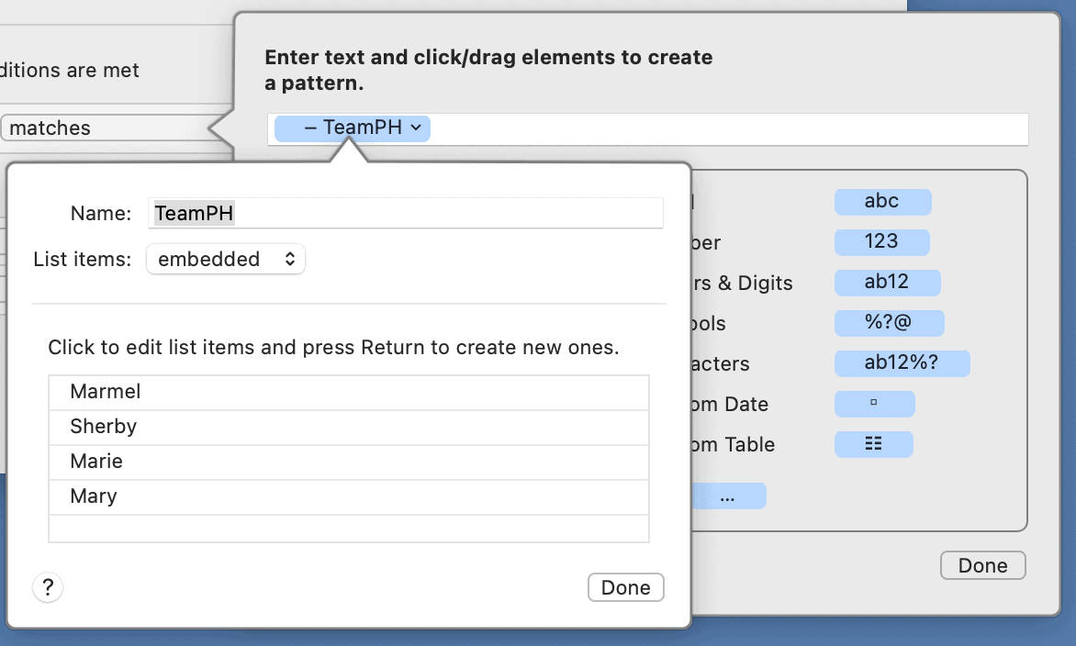Click Done in the list editor popover

626,587
